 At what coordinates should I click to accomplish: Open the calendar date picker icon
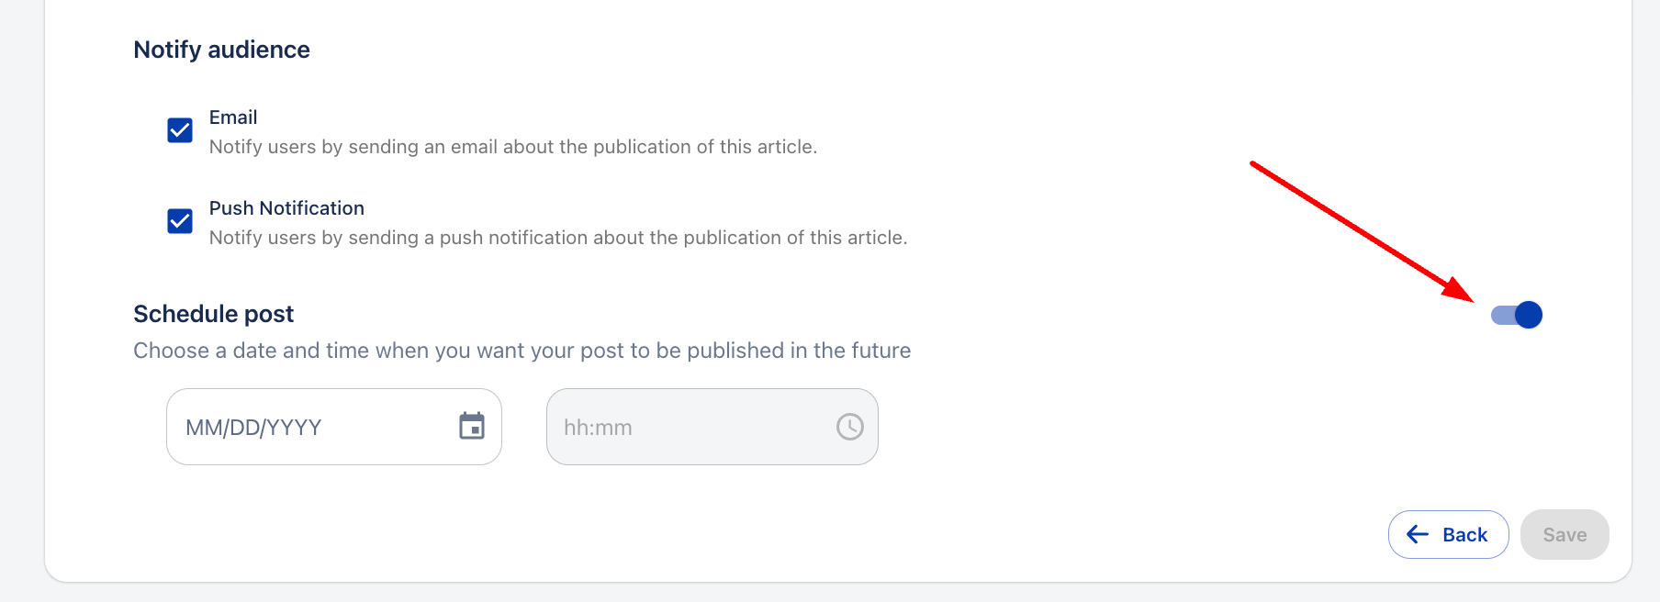click(472, 426)
